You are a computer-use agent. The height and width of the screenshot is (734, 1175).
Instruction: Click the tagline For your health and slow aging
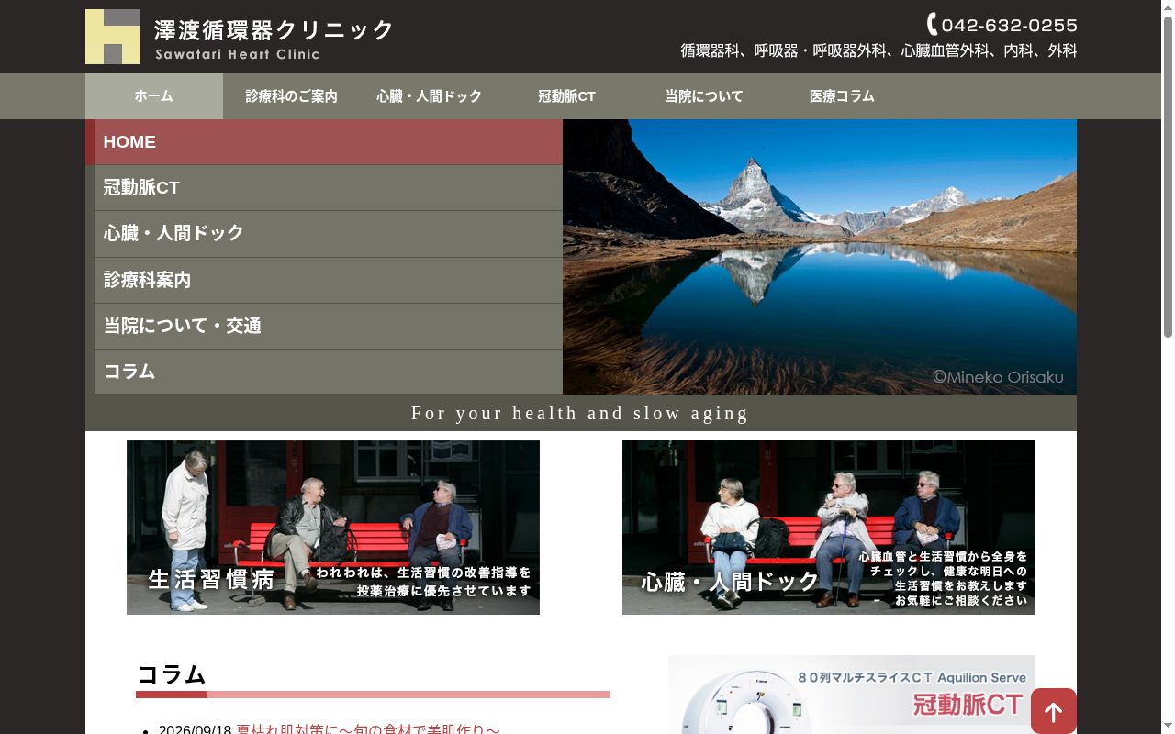580,413
